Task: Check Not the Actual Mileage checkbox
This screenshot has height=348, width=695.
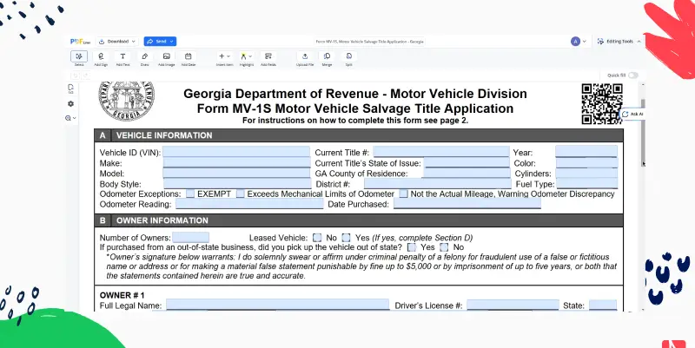Action: point(403,194)
